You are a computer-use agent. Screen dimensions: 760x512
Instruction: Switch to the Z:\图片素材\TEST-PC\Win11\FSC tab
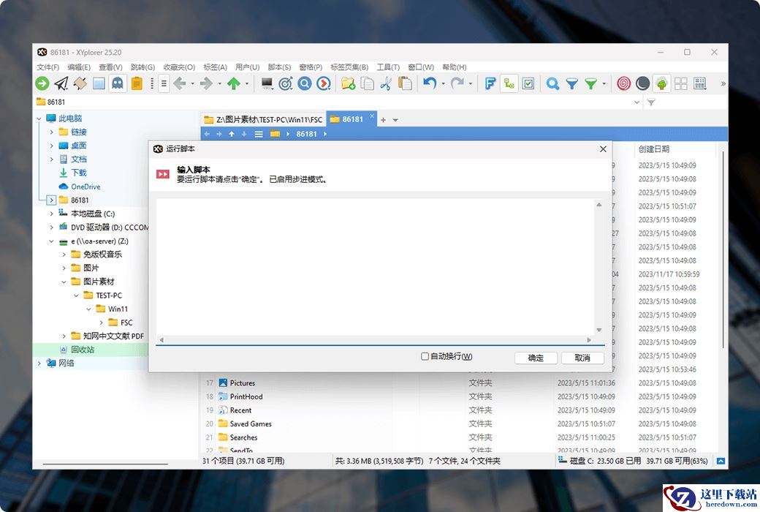(x=263, y=119)
